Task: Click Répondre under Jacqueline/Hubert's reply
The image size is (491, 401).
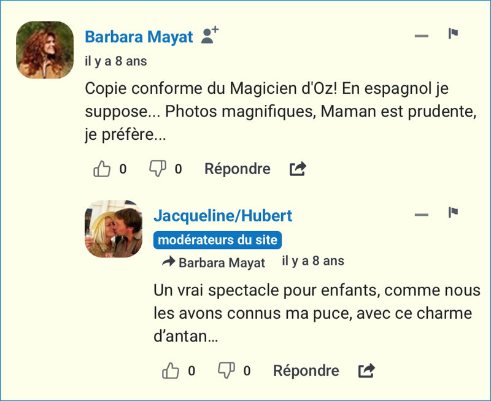Action: (306, 371)
